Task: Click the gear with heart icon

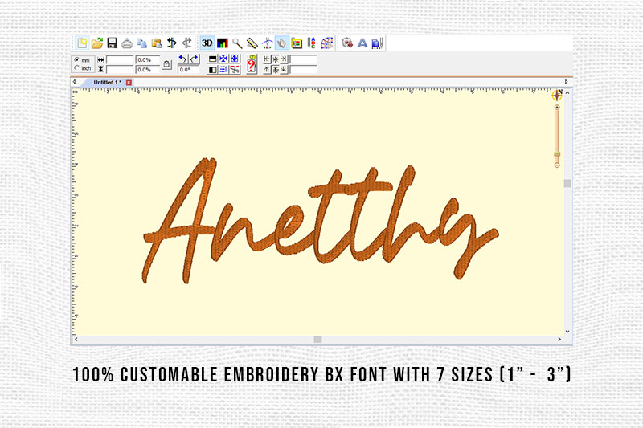Action: pyautogui.click(x=347, y=43)
